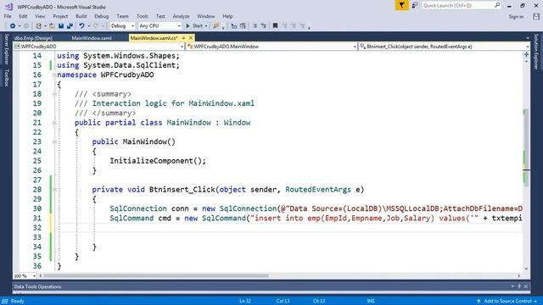Screen dimensions: 543x305
Task: Save the current file with Save icon
Action: click(x=61, y=26)
